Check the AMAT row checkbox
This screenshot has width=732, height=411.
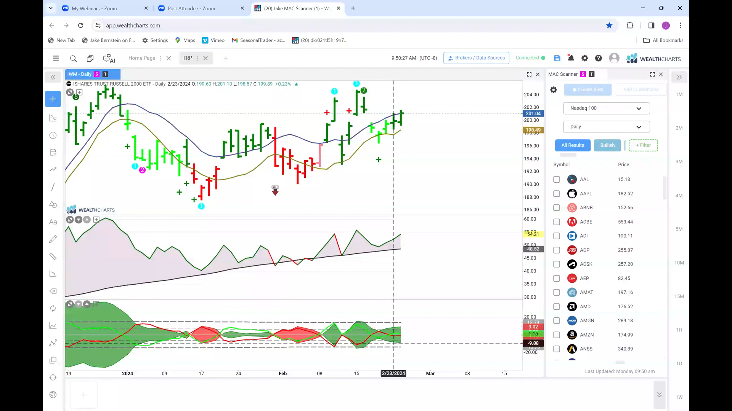pos(557,292)
